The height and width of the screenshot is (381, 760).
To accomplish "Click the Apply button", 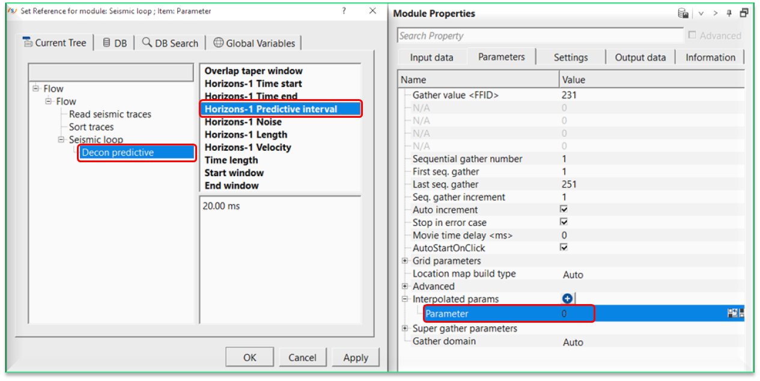I will click(x=356, y=358).
